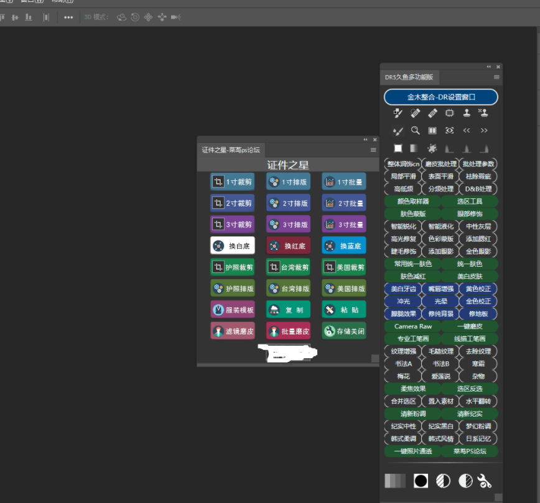The image size is (540, 503).
Task: Select the DR5久鱼多功能版 panel tab
Action: coord(409,78)
